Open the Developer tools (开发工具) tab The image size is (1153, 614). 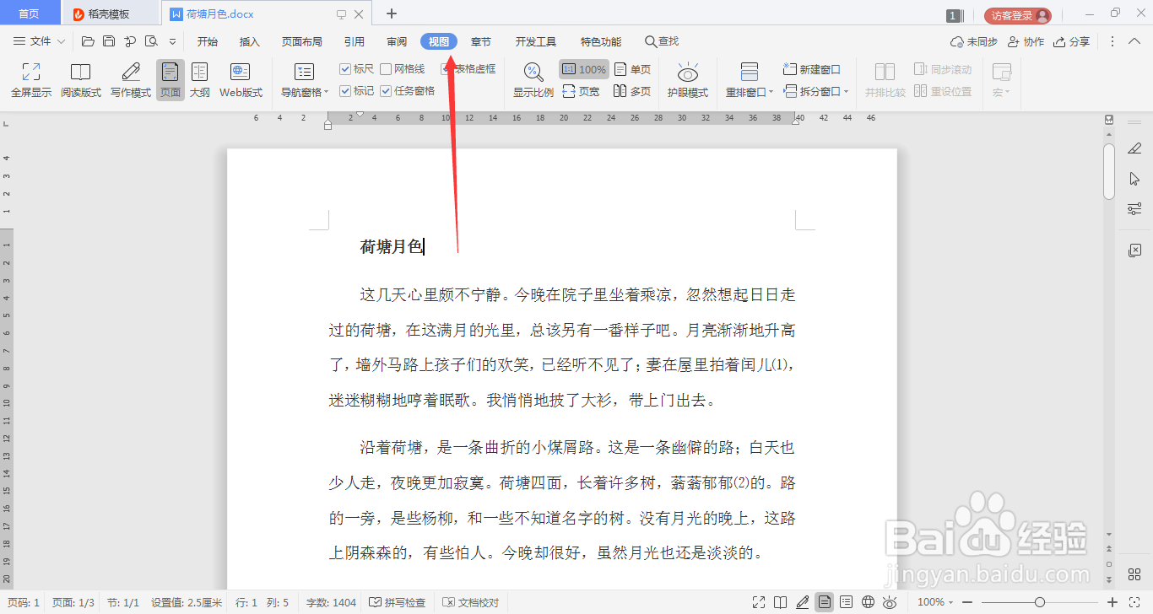click(x=536, y=41)
